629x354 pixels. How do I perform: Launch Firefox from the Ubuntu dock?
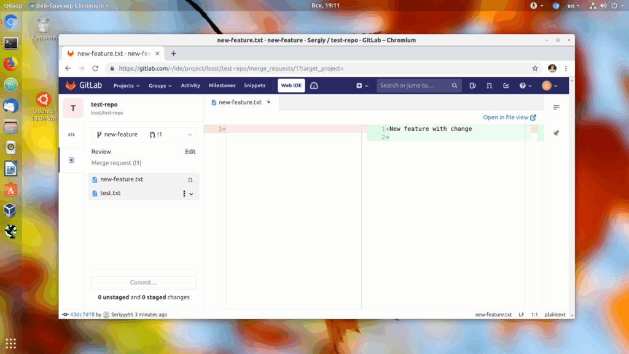pos(11,64)
